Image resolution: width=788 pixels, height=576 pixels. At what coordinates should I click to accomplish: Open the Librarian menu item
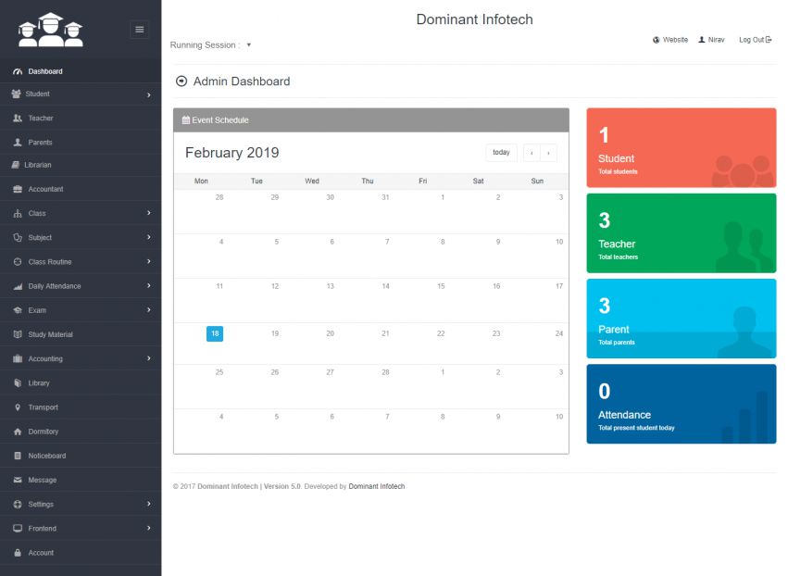click(81, 165)
